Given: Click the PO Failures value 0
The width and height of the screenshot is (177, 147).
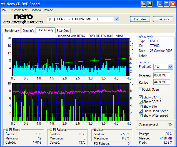Looking at the screenshot, I should coord(129,144).
